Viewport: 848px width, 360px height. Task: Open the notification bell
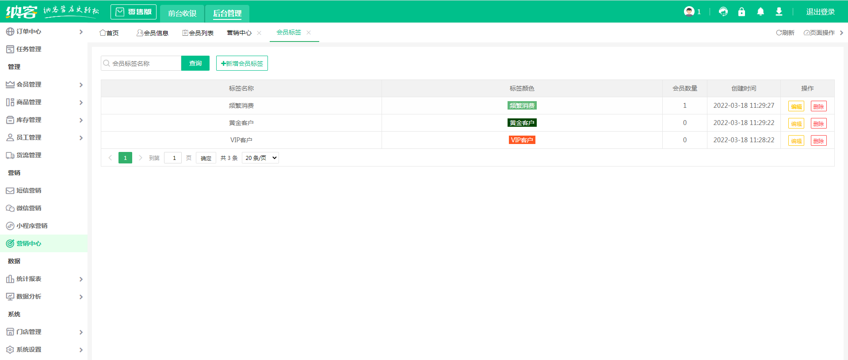[x=760, y=12]
